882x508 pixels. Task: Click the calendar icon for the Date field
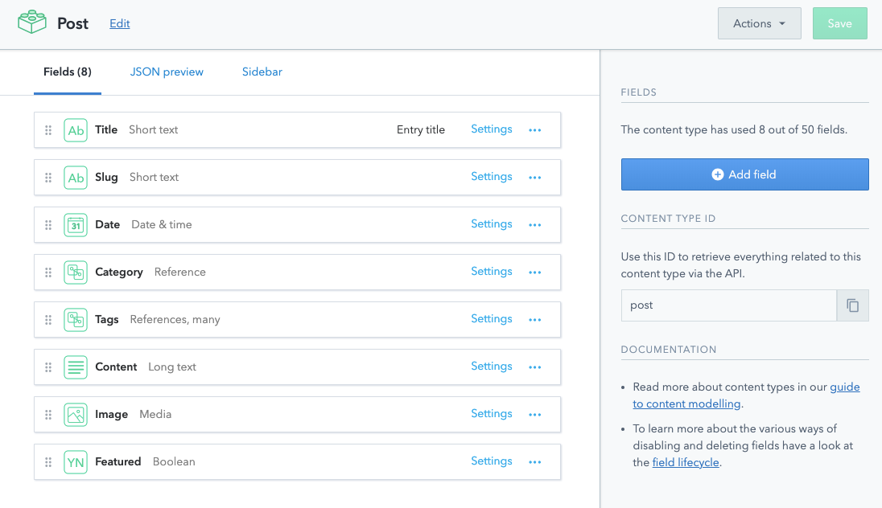[x=76, y=224]
